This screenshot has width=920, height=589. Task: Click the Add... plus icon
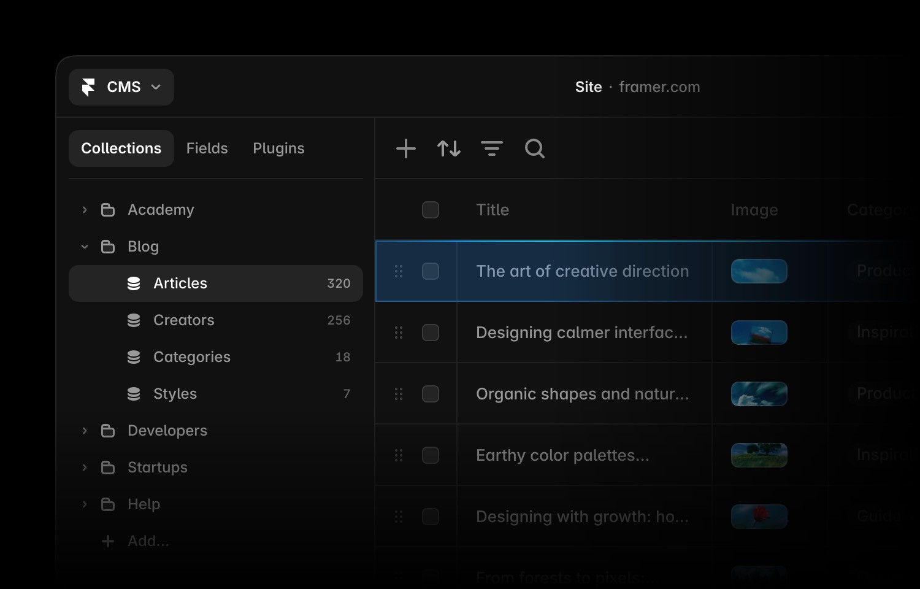pos(108,541)
